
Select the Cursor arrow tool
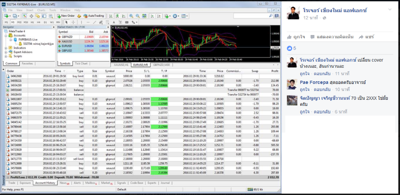67,22
